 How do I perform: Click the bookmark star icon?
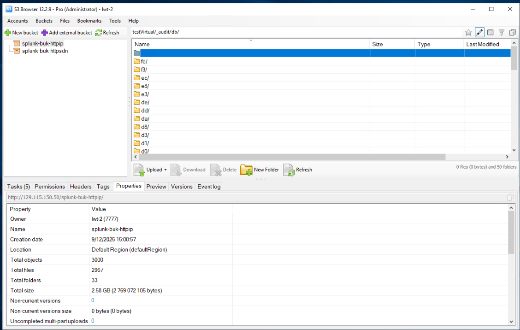pyautogui.click(x=468, y=32)
